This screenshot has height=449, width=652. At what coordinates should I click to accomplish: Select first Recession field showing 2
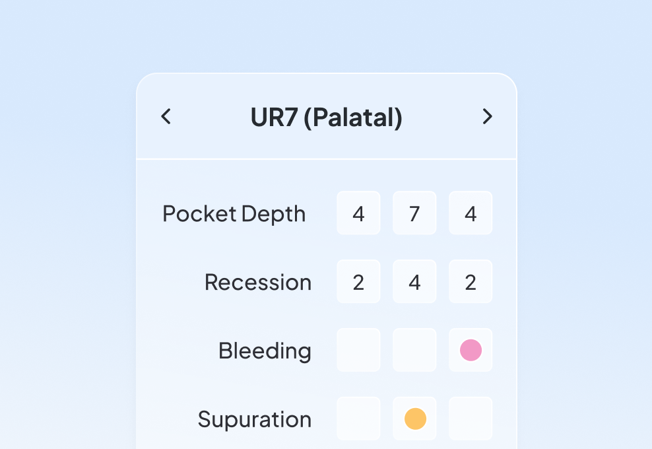point(358,282)
